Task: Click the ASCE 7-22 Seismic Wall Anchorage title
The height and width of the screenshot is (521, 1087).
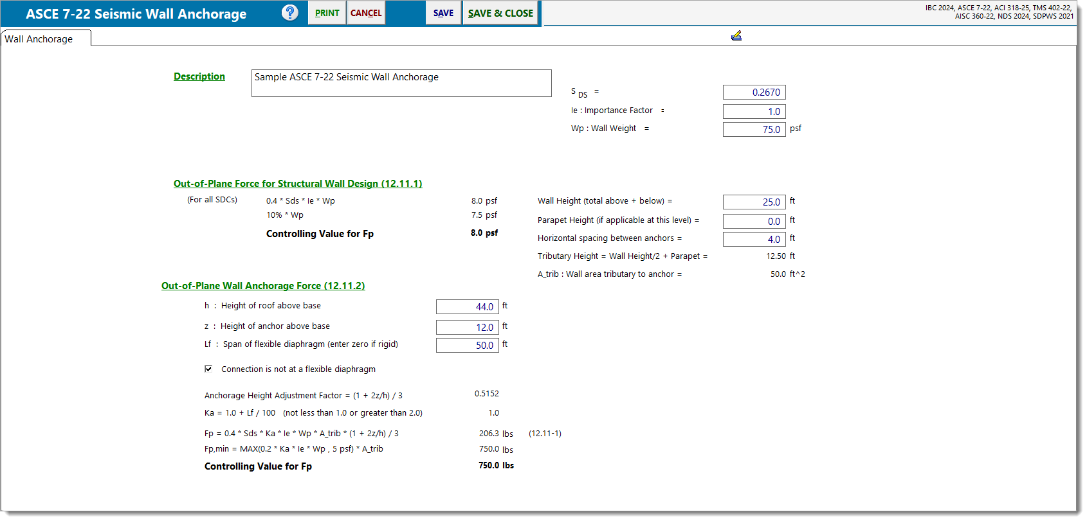Action: tap(136, 13)
